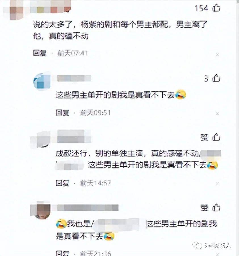Click the 9号探秘人 WeChat watermark

coord(212,245)
